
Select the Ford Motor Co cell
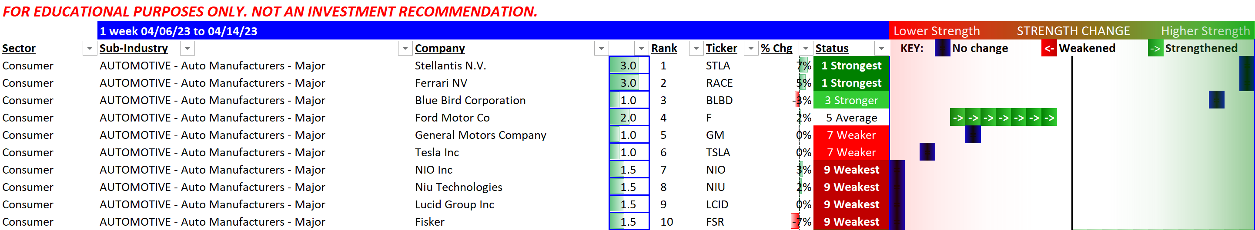(452, 118)
